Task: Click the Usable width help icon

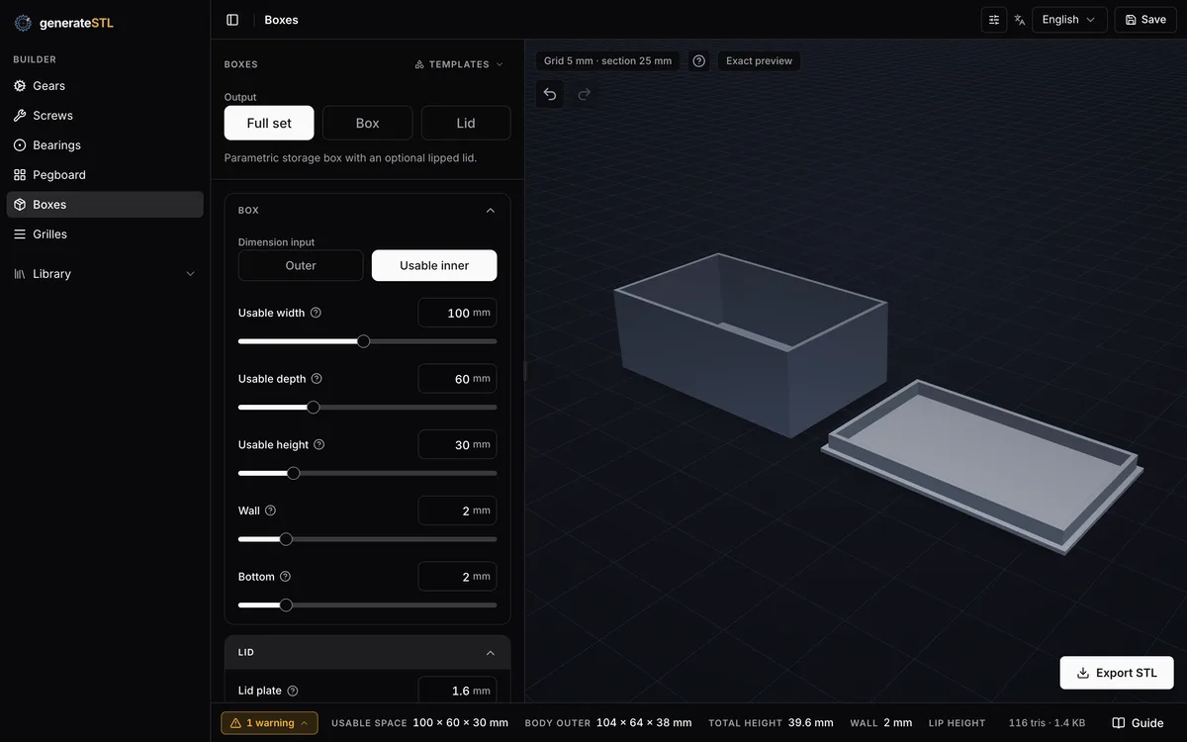Action: point(316,313)
